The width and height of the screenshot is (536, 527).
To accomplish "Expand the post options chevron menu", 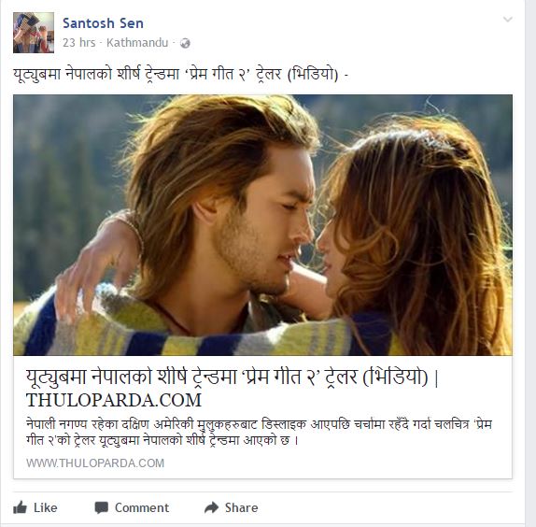I will (508, 20).
